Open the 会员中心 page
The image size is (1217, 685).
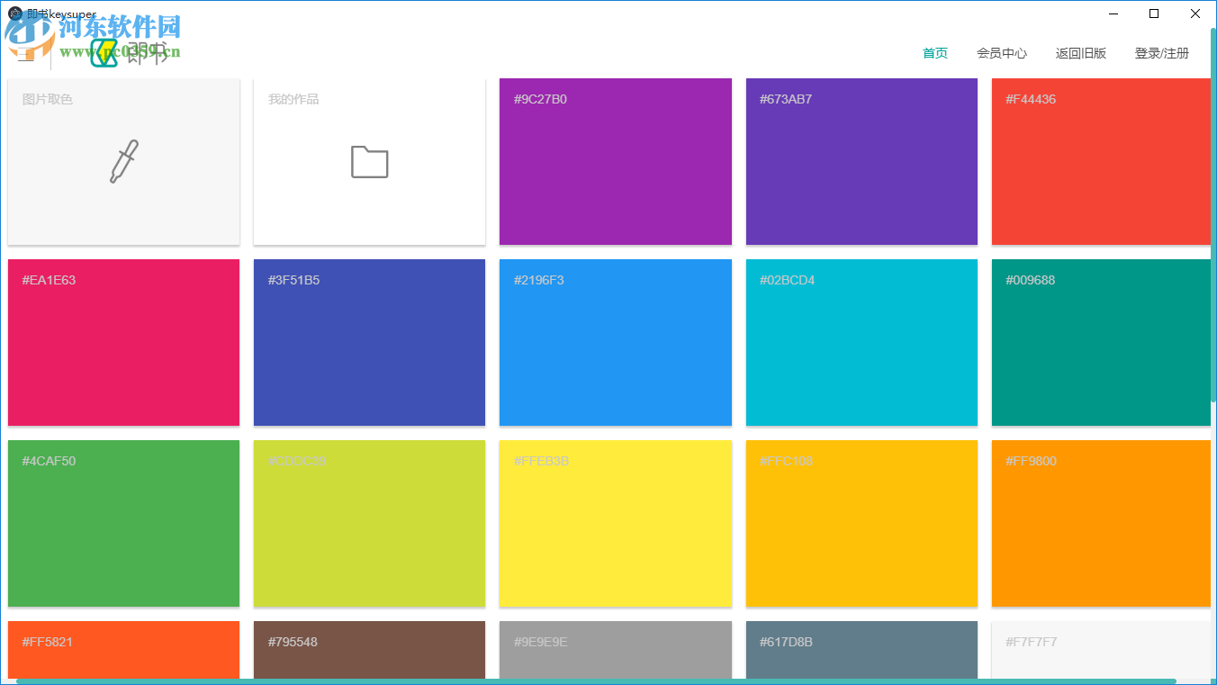(1002, 53)
